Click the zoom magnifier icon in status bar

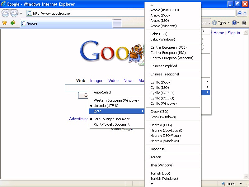coord(223,184)
